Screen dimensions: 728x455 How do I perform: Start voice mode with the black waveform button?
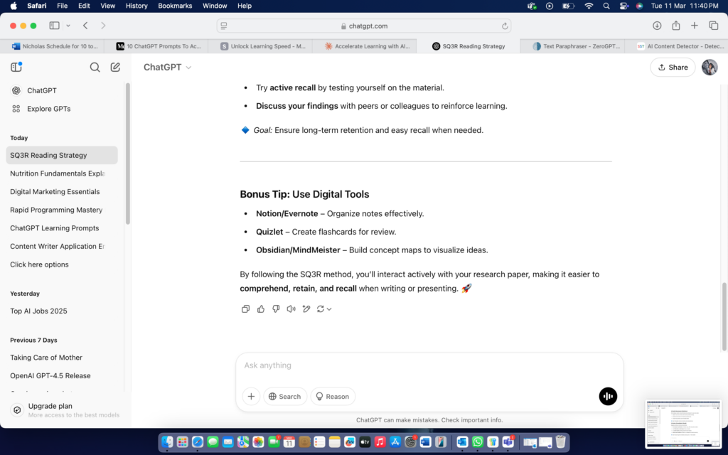point(608,396)
